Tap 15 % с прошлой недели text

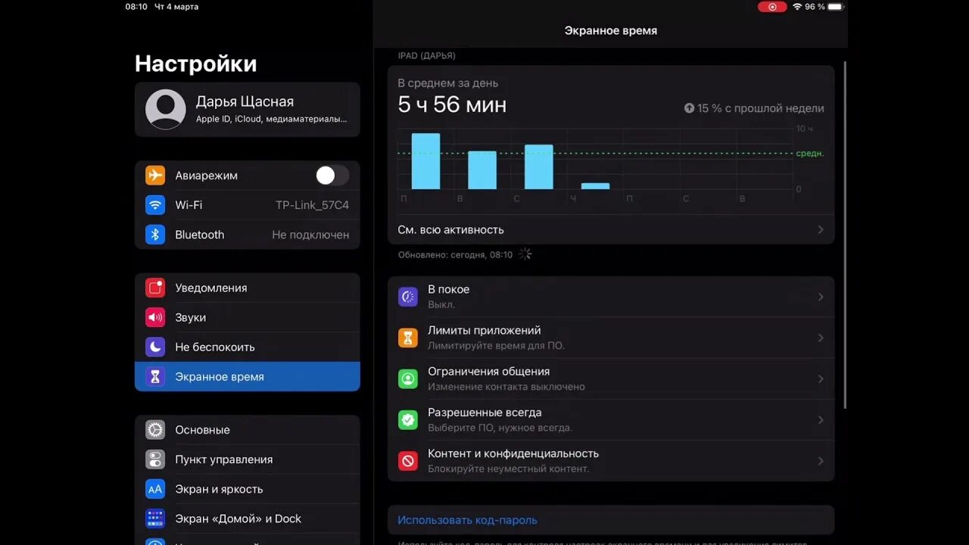(761, 108)
